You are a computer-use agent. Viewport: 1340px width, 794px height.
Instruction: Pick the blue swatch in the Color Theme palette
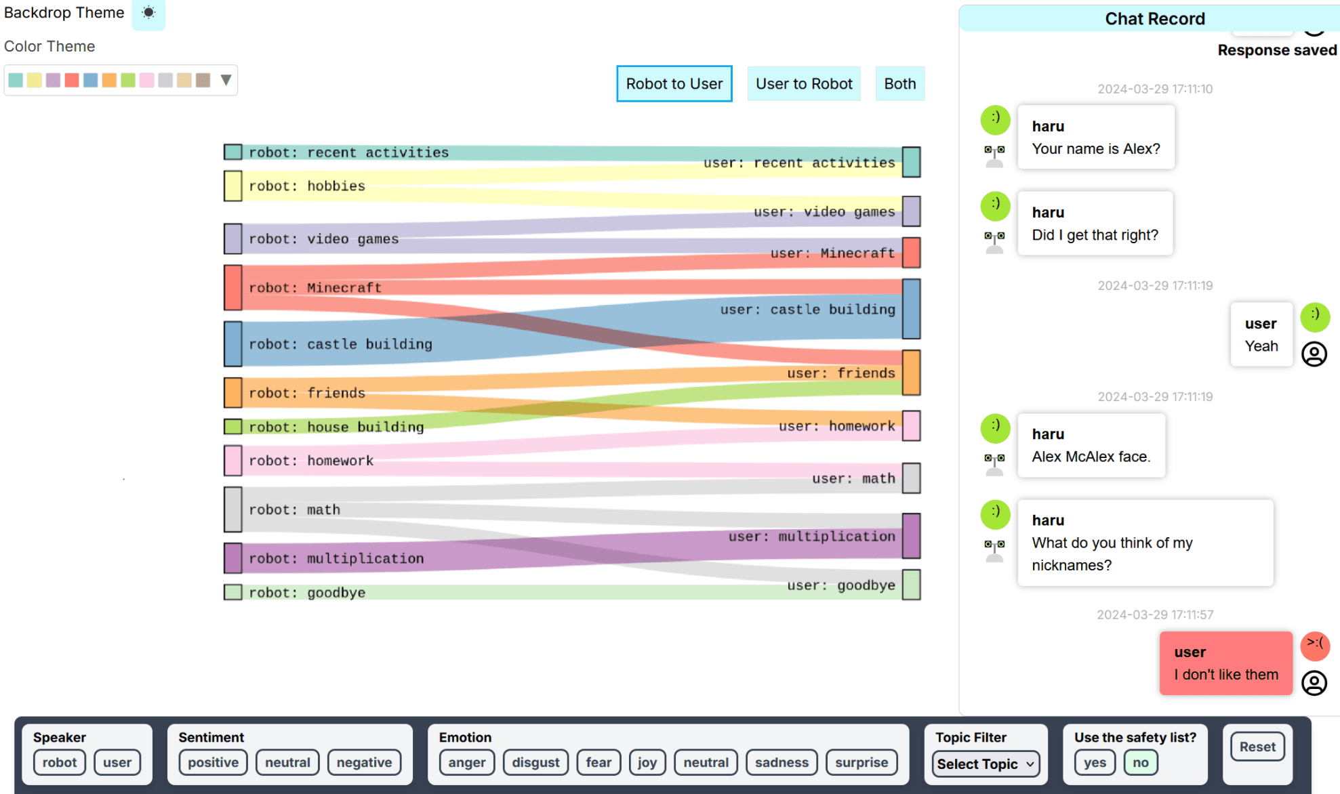[x=90, y=80]
